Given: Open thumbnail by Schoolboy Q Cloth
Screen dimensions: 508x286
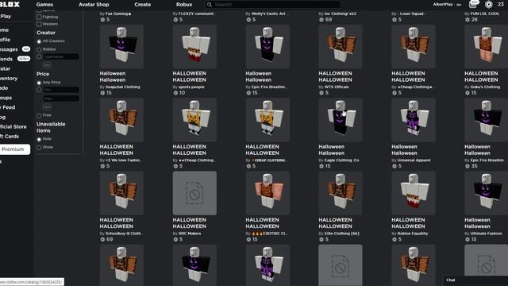Looking at the screenshot, I should tap(121, 193).
